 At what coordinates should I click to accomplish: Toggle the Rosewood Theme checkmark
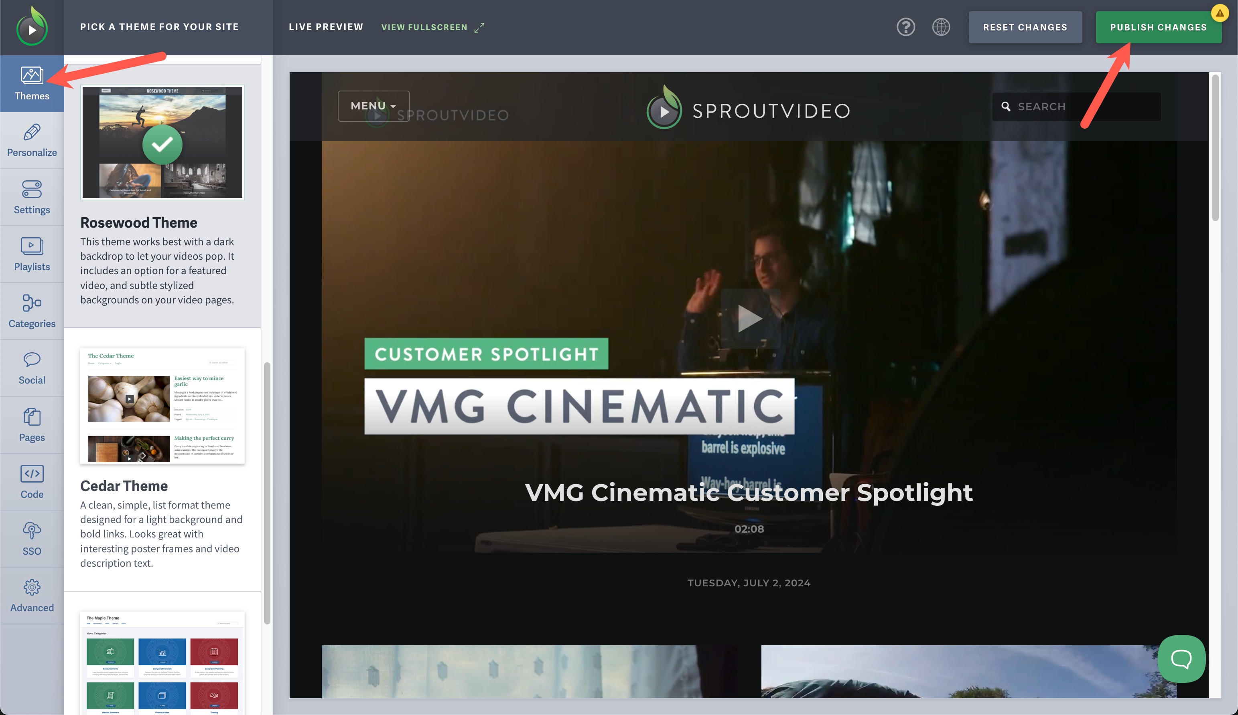click(x=162, y=142)
